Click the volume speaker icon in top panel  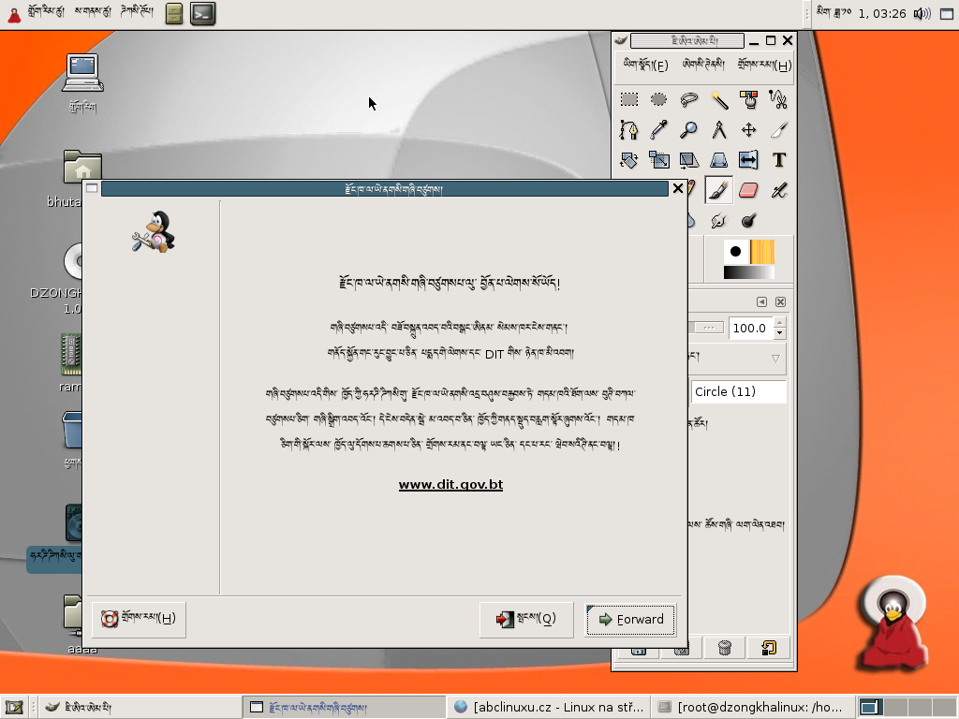pos(922,13)
